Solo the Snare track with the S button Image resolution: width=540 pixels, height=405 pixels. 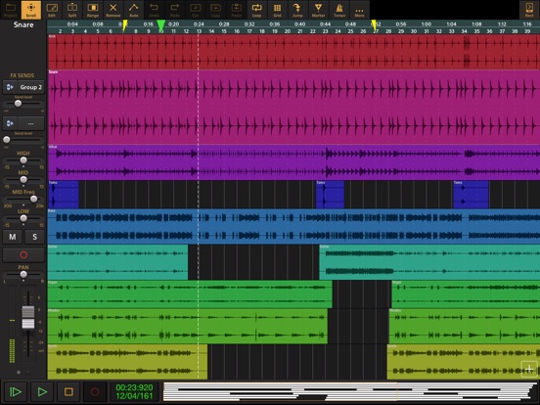tap(34, 237)
